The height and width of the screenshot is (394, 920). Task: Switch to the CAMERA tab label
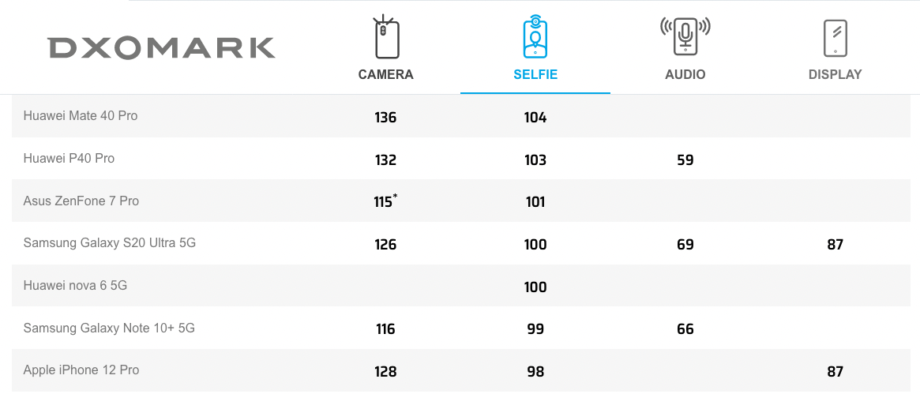(386, 74)
